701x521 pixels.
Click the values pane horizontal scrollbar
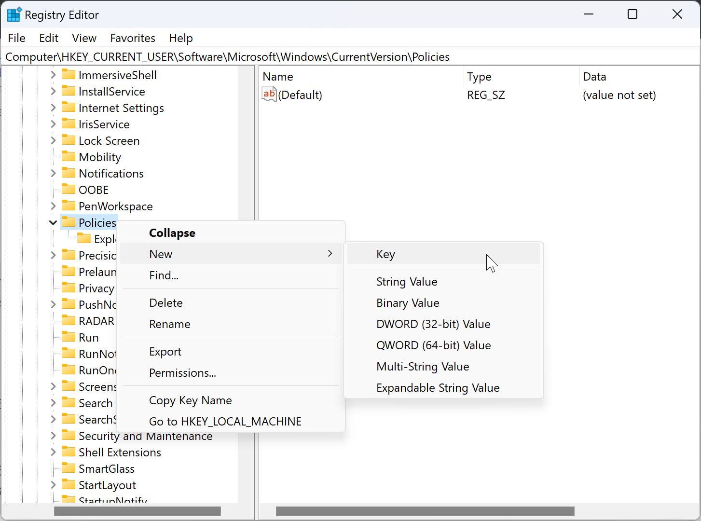pyautogui.click(x=425, y=511)
